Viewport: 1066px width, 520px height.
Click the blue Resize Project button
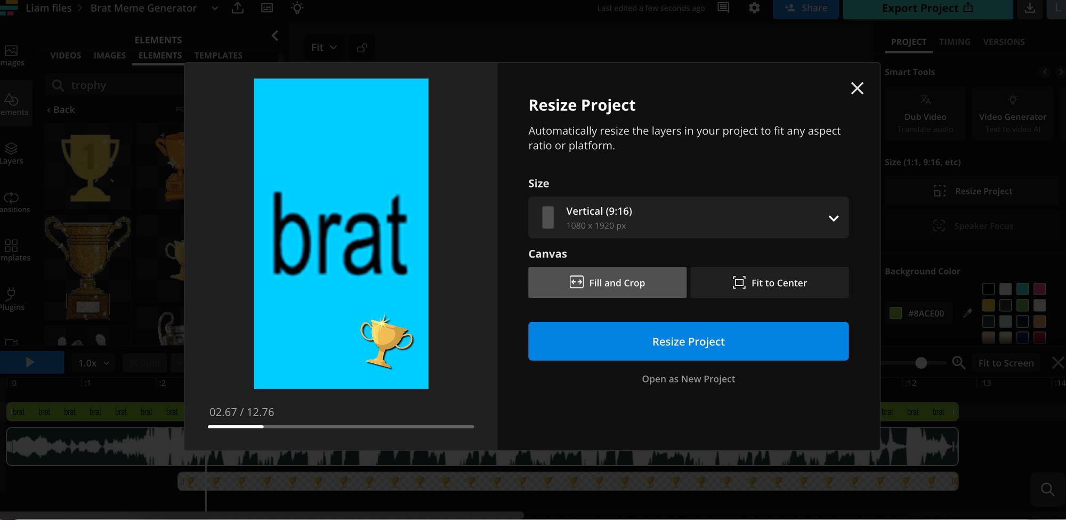click(688, 341)
